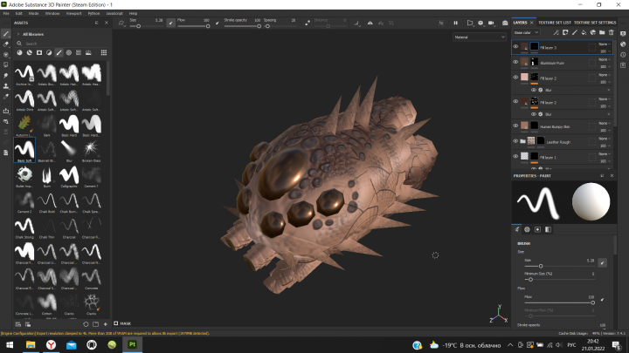Add smart material icon in Layers toolbar
This screenshot has width=629, height=353.
pyautogui.click(x=593, y=32)
